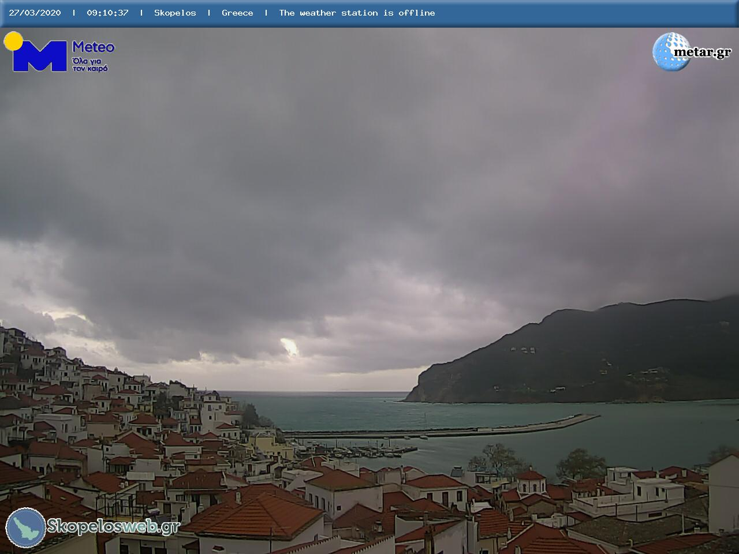The width and height of the screenshot is (739, 554).
Task: Click the Meteo logo icon
Action: tap(36, 52)
